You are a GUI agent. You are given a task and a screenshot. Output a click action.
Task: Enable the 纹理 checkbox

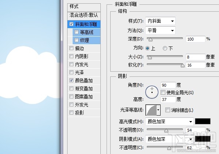pos(76,40)
